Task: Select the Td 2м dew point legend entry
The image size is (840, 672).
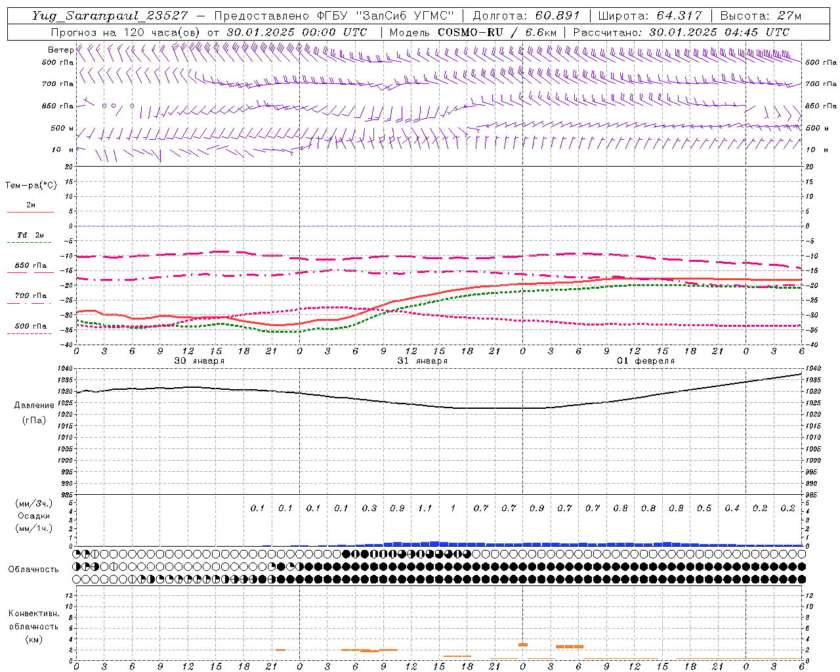Action: point(31,235)
